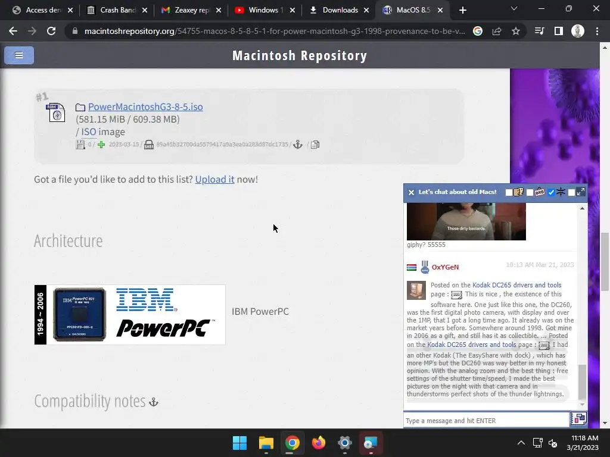The height and width of the screenshot is (457, 610).
Task: Expand the chat window with the diagonal arrows icon
Action: tap(581, 192)
